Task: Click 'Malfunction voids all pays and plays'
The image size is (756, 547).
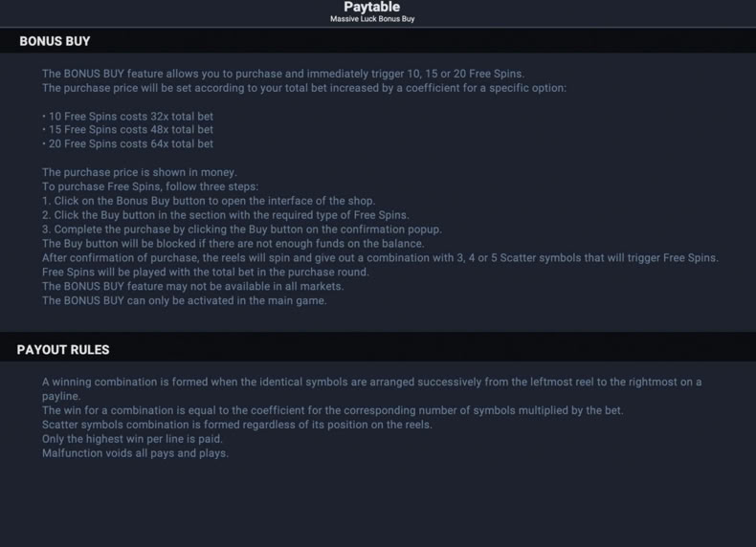Action: pos(135,453)
